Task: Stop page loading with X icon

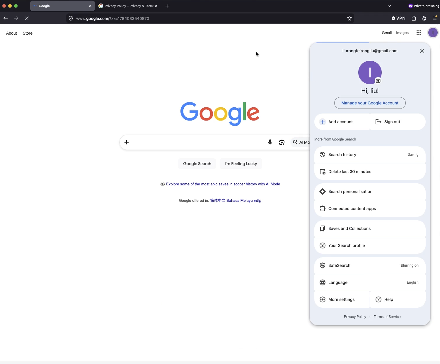Action: pyautogui.click(x=27, y=18)
